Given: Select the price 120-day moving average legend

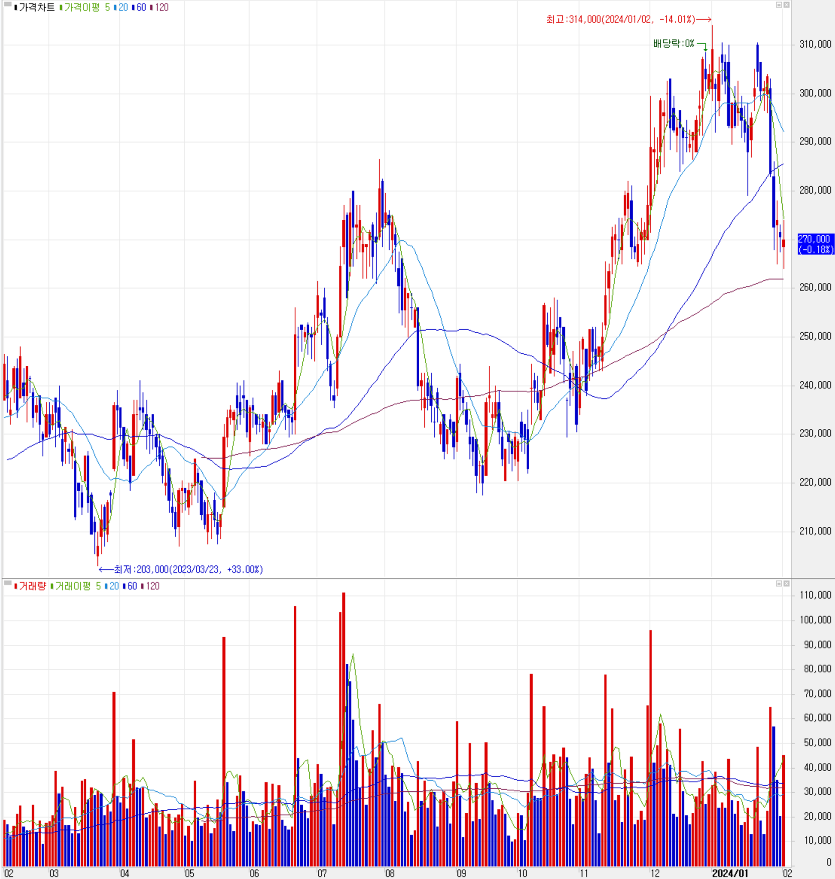Looking at the screenshot, I should coord(162,8).
